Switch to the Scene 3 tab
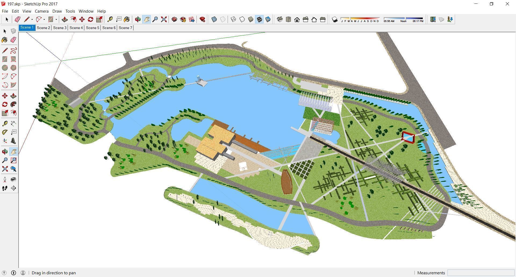Screen dimensions: 516x277 click(60, 28)
